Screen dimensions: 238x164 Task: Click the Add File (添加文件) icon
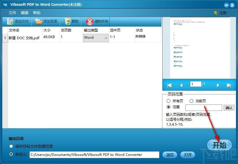coord(10,21)
